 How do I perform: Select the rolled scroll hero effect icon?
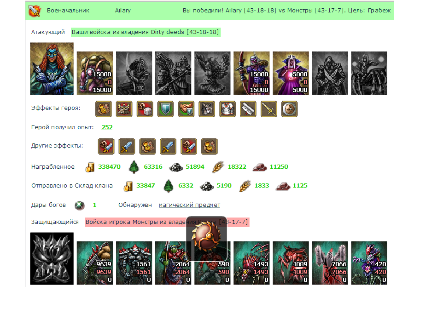point(248,109)
